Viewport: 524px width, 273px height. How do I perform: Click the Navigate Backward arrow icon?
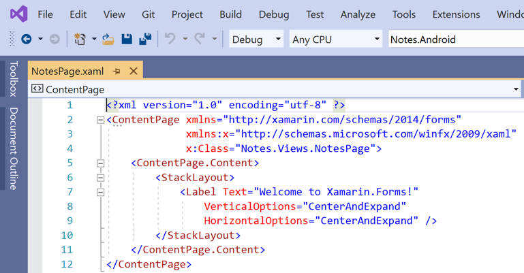coord(26,39)
